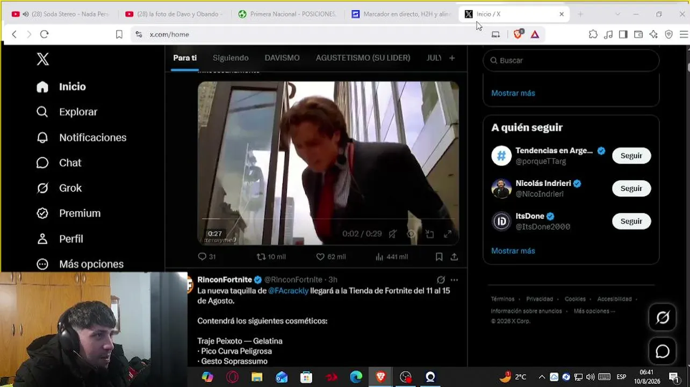Follow ItsDone with the Seguir button
The height and width of the screenshot is (387, 690).
[x=631, y=221]
